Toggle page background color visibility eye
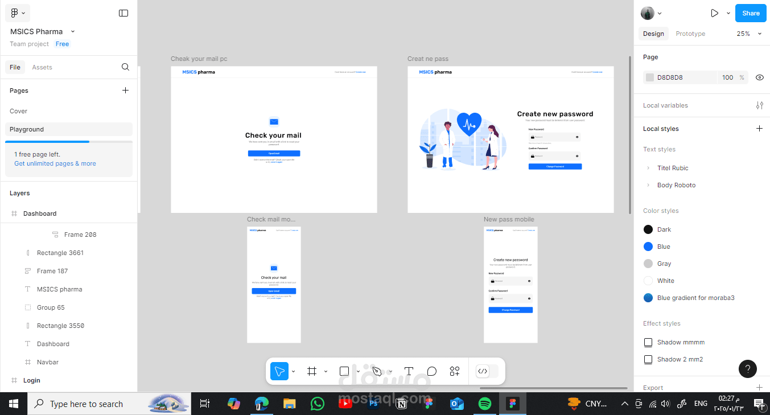770x415 pixels. pos(759,77)
